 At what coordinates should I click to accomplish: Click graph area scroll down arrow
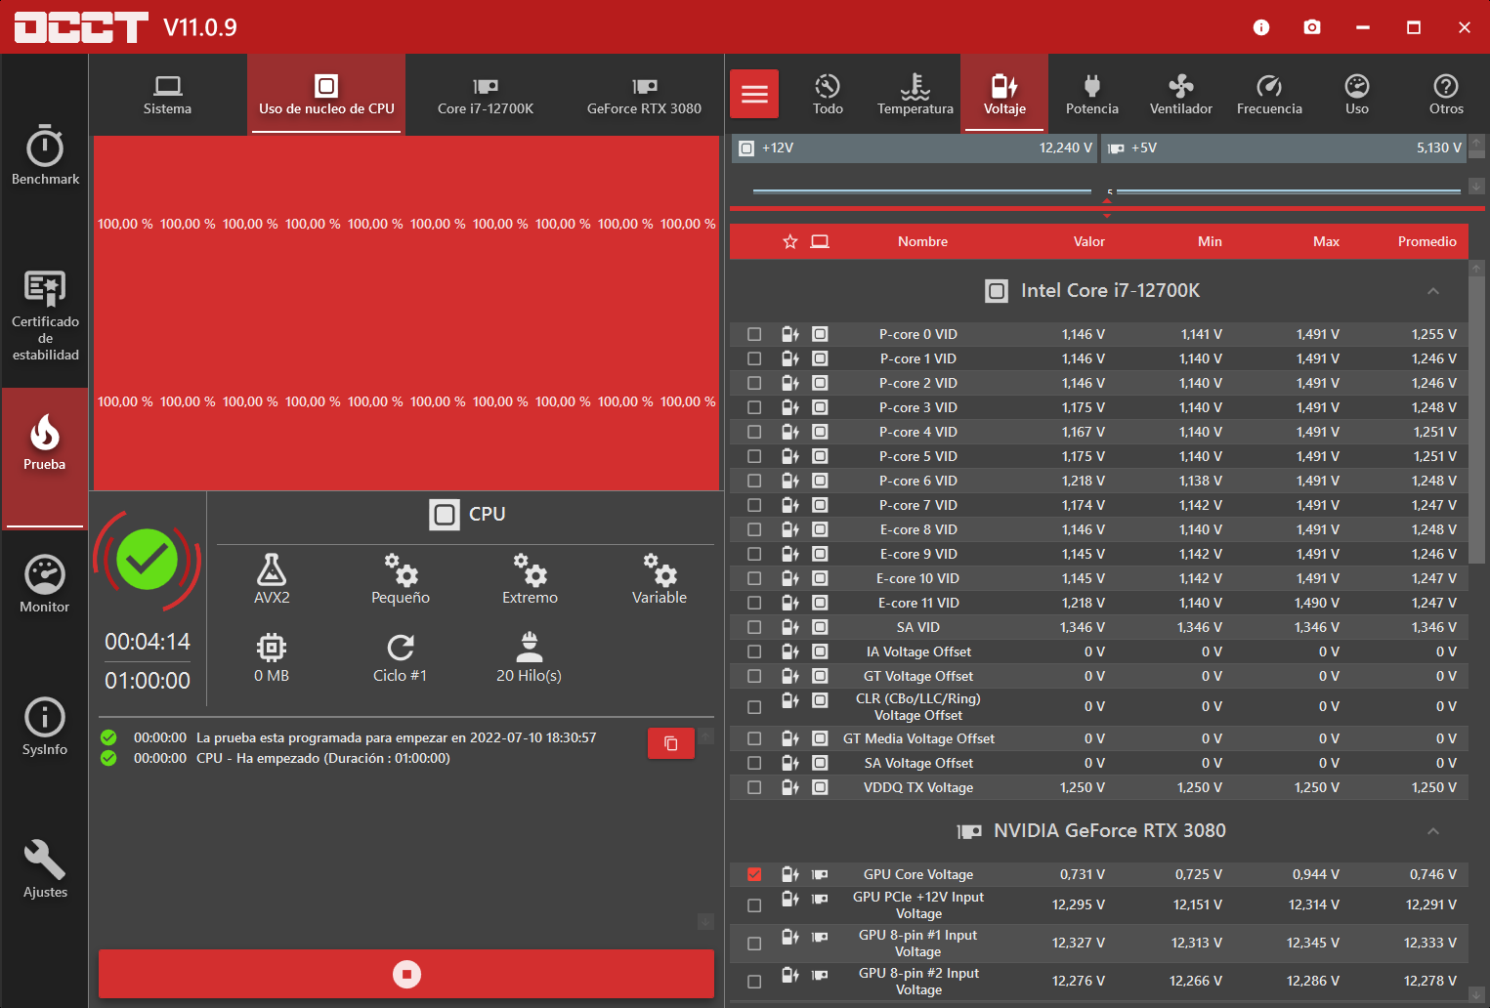(1477, 186)
